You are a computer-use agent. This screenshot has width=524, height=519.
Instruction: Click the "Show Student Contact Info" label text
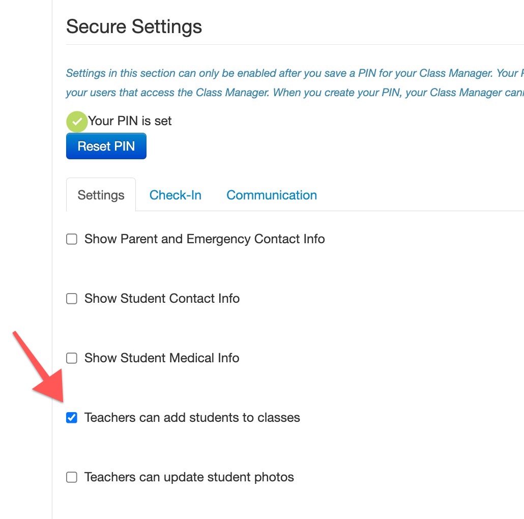pos(162,299)
